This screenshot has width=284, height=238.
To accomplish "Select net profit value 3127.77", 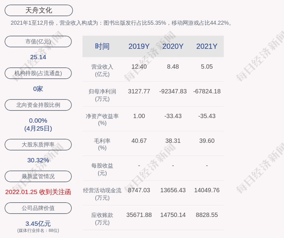I will pyautogui.click(x=139, y=91).
